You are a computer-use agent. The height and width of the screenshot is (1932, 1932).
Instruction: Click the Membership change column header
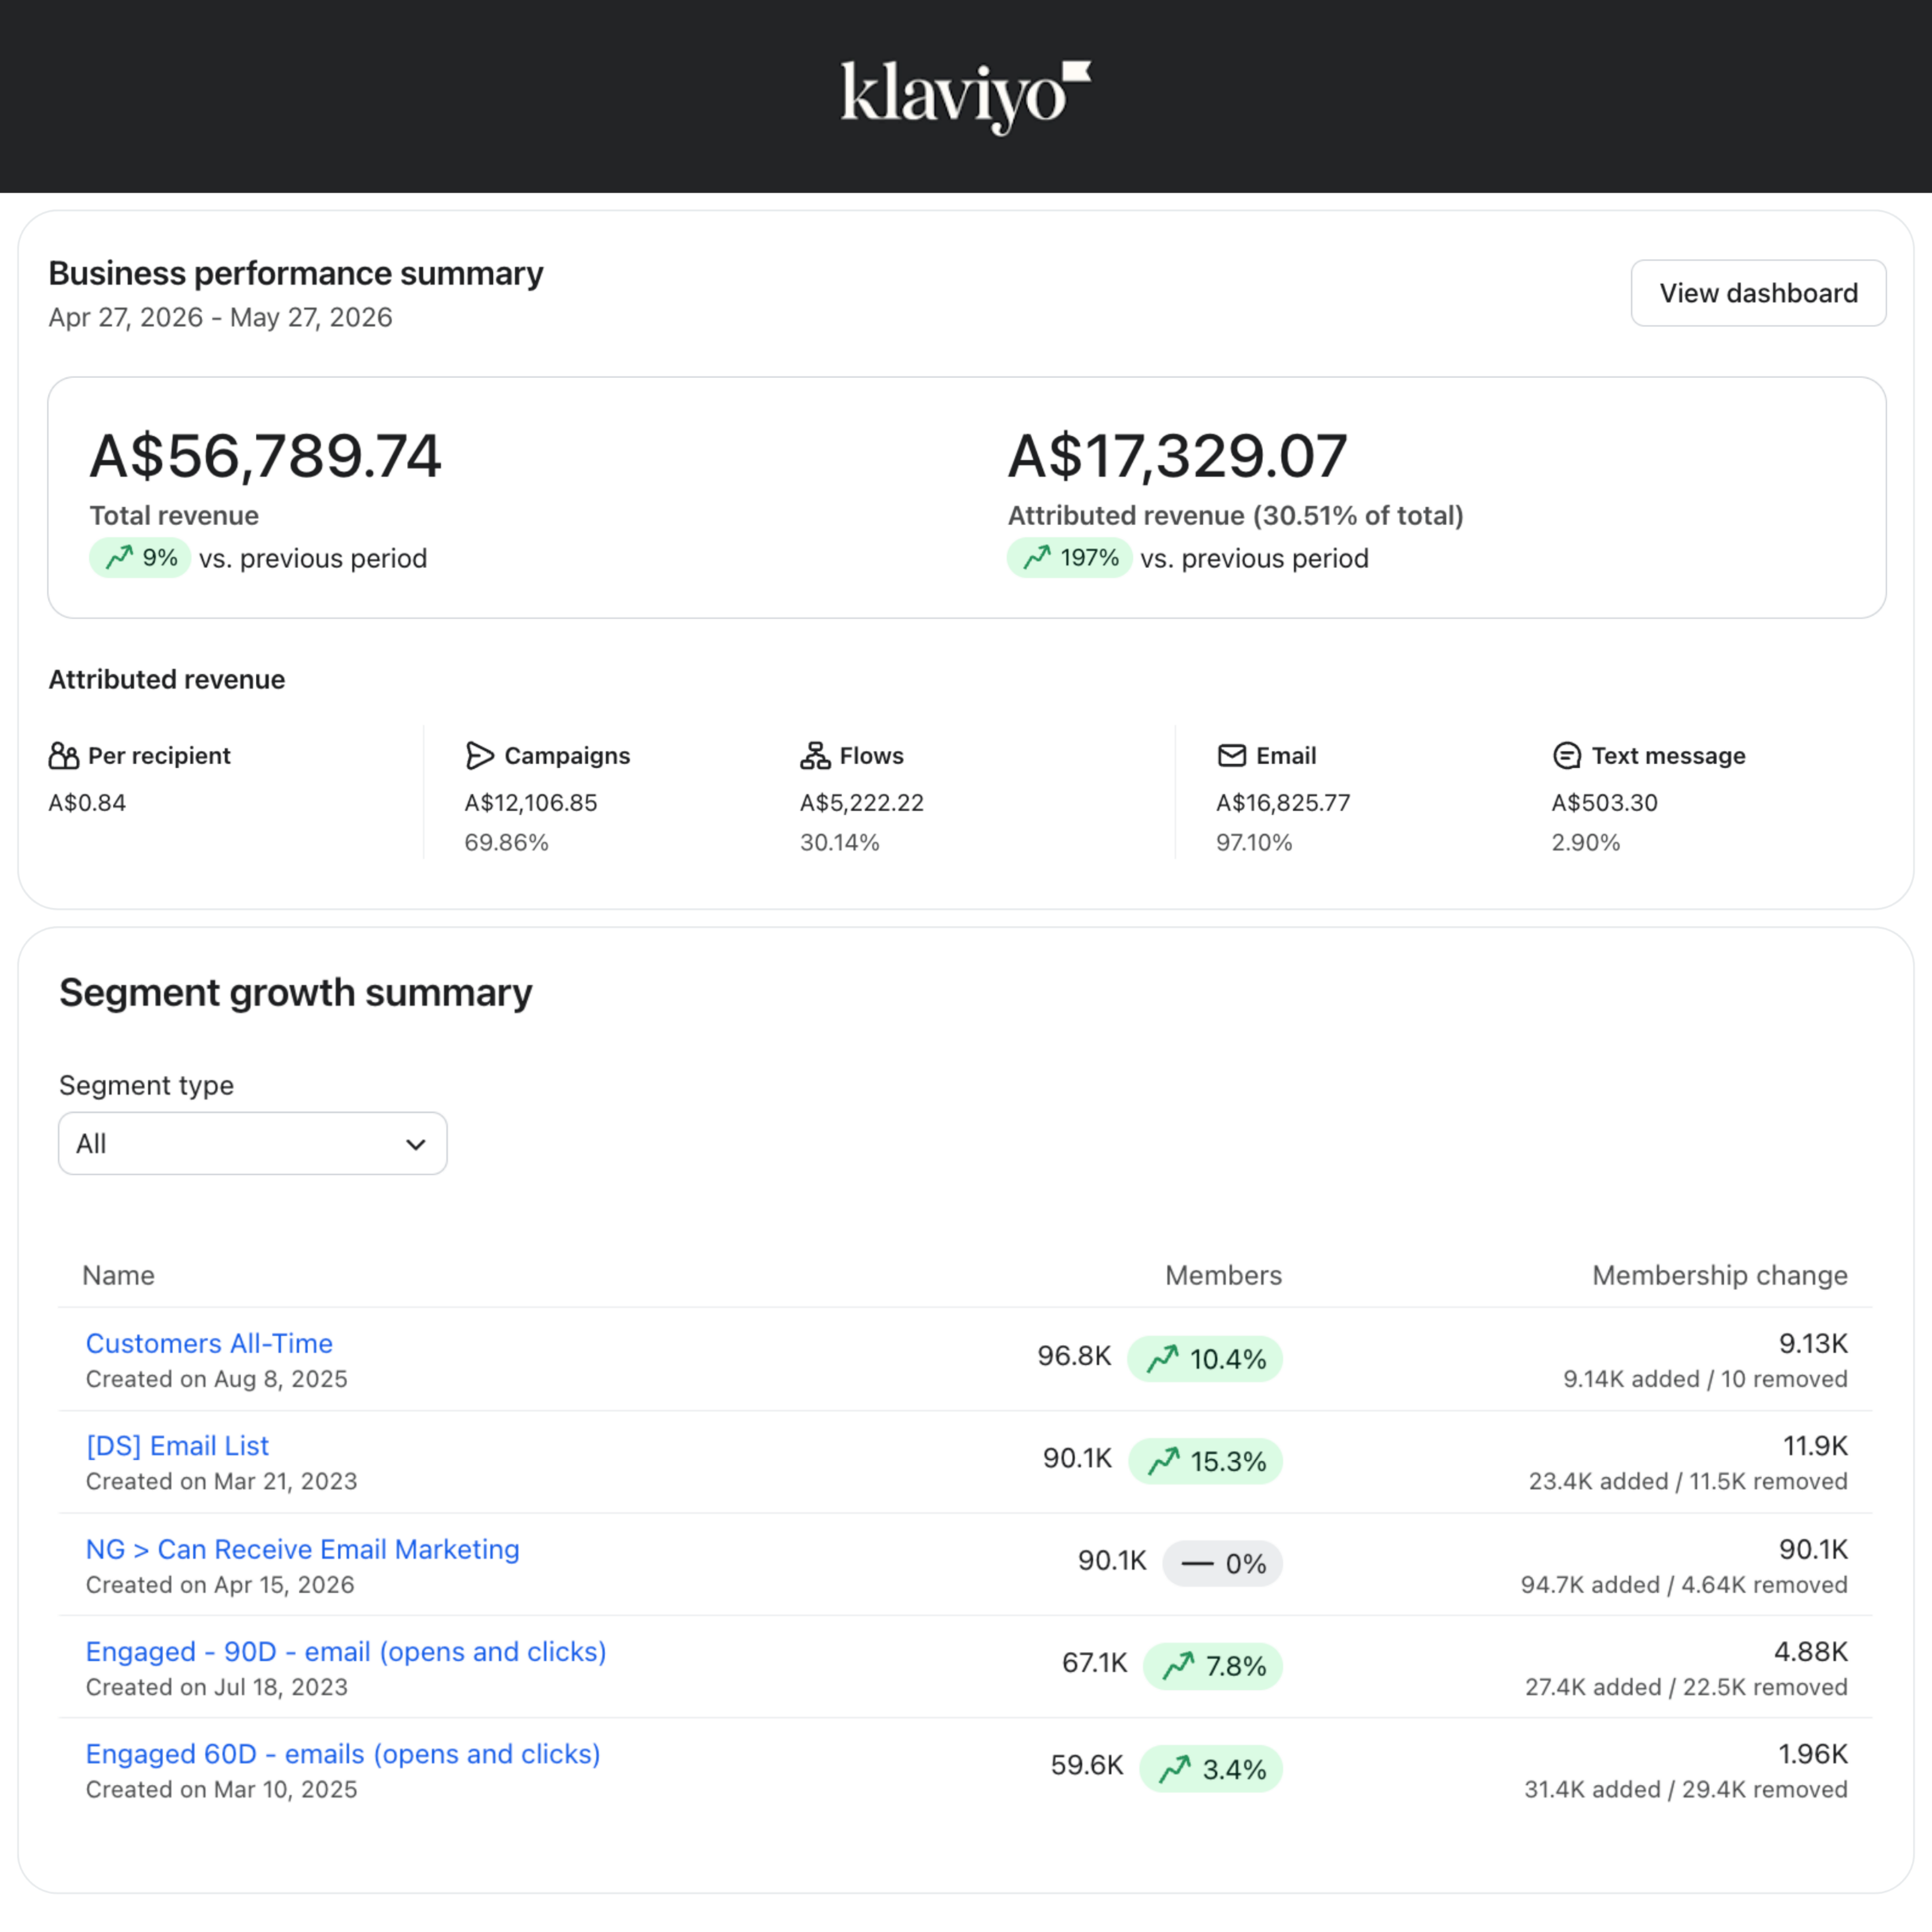tap(1720, 1275)
